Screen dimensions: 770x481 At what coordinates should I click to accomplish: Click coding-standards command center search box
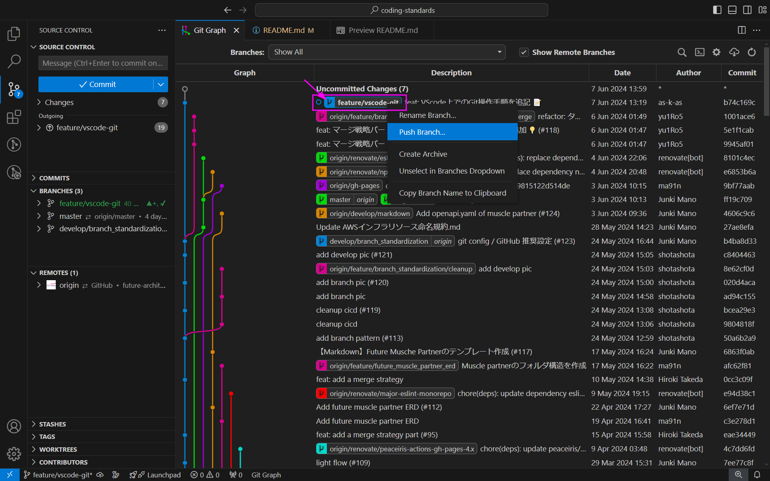[x=401, y=10]
